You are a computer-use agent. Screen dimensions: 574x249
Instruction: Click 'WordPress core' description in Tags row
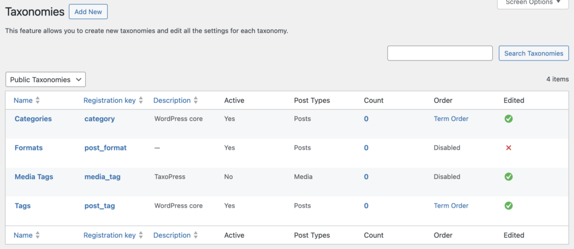(x=179, y=205)
